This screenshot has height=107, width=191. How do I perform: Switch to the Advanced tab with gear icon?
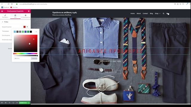click(26, 16)
